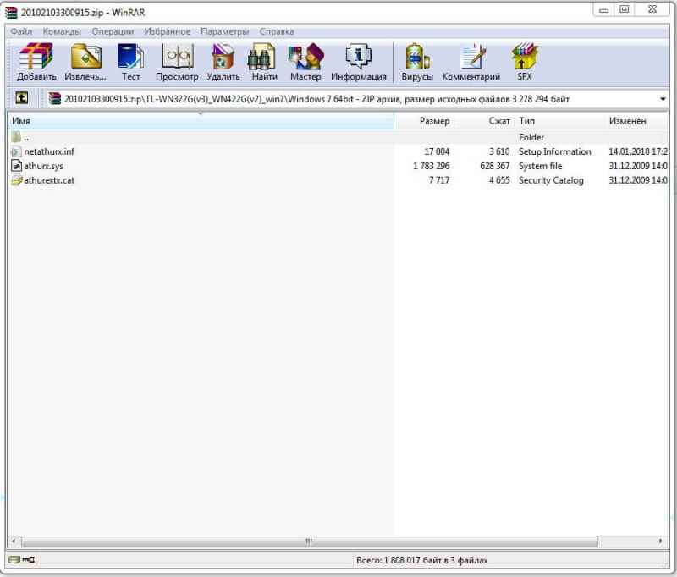Go up one folder level button
This screenshot has height=577, width=677.
22,98
